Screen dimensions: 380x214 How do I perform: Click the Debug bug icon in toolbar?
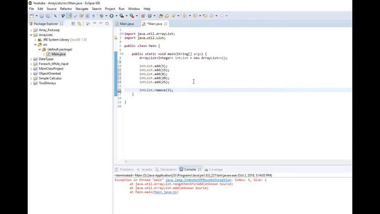[102, 16]
